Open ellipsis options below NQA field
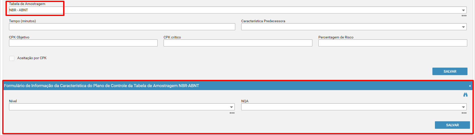Screen dimensions: 475x135 point(464,113)
